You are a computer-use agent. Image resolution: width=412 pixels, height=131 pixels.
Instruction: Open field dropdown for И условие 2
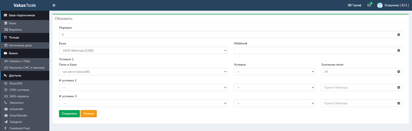click(x=143, y=87)
